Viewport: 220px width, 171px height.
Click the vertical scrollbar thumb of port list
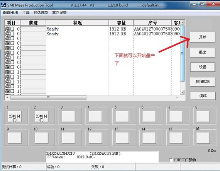point(182,53)
